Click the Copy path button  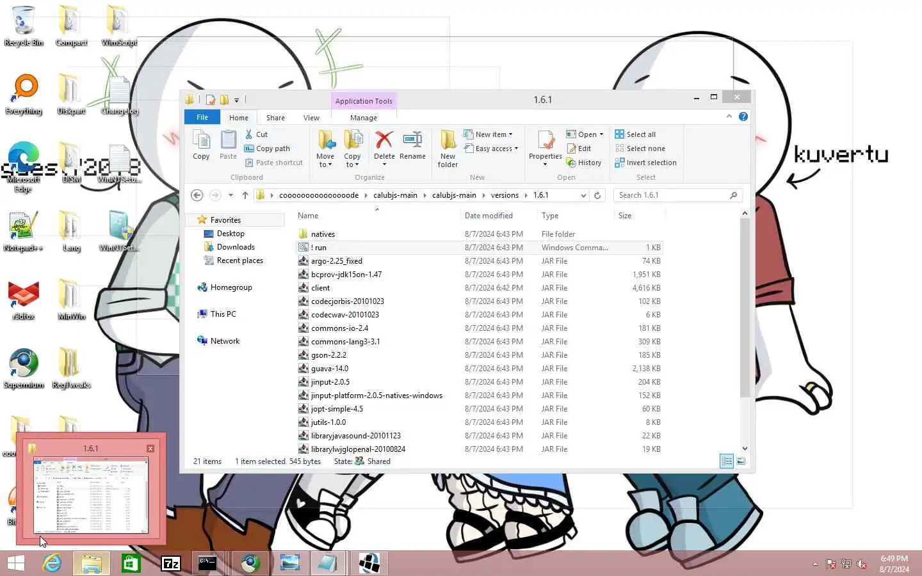click(267, 148)
